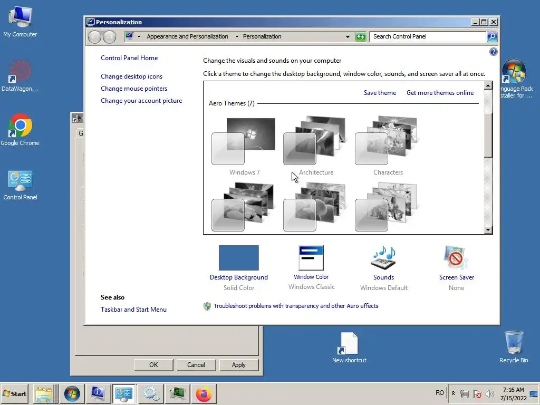540x405 pixels.
Task: Click Change your account picture link
Action: [141, 101]
